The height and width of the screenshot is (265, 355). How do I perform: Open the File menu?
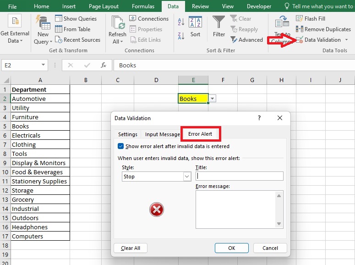(12, 6)
